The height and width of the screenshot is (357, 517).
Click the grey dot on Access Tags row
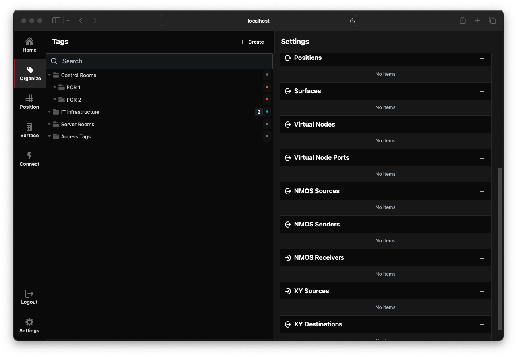coord(267,136)
